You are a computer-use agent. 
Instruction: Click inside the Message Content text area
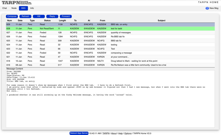(110, 99)
